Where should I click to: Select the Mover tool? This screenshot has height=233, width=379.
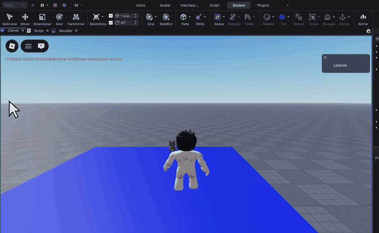[25, 19]
